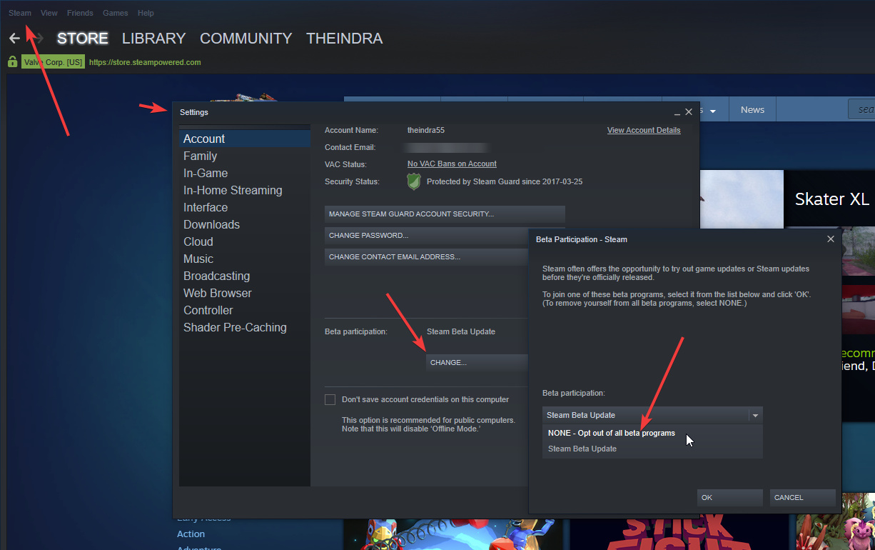Image resolution: width=875 pixels, height=550 pixels.
Task: Go forward with the forward arrow
Action: (x=38, y=39)
